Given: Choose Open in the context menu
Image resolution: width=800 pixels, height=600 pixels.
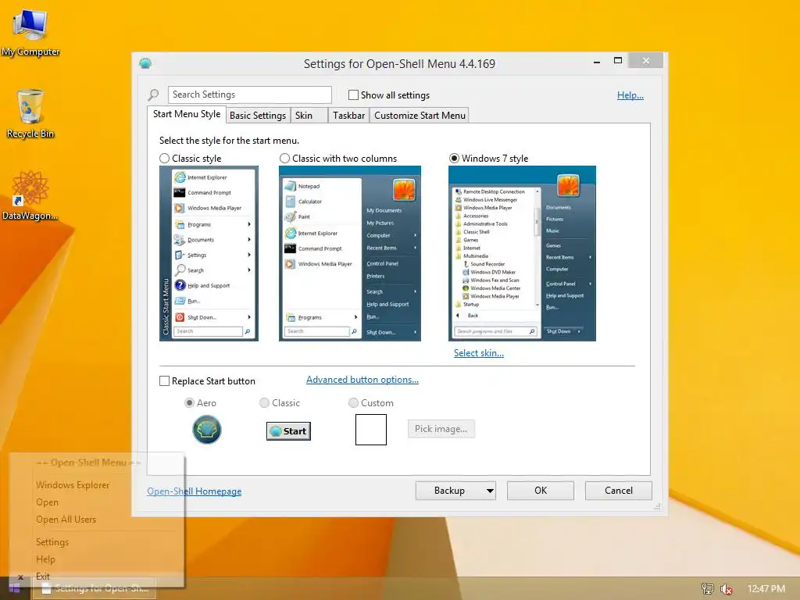Looking at the screenshot, I should [x=47, y=502].
